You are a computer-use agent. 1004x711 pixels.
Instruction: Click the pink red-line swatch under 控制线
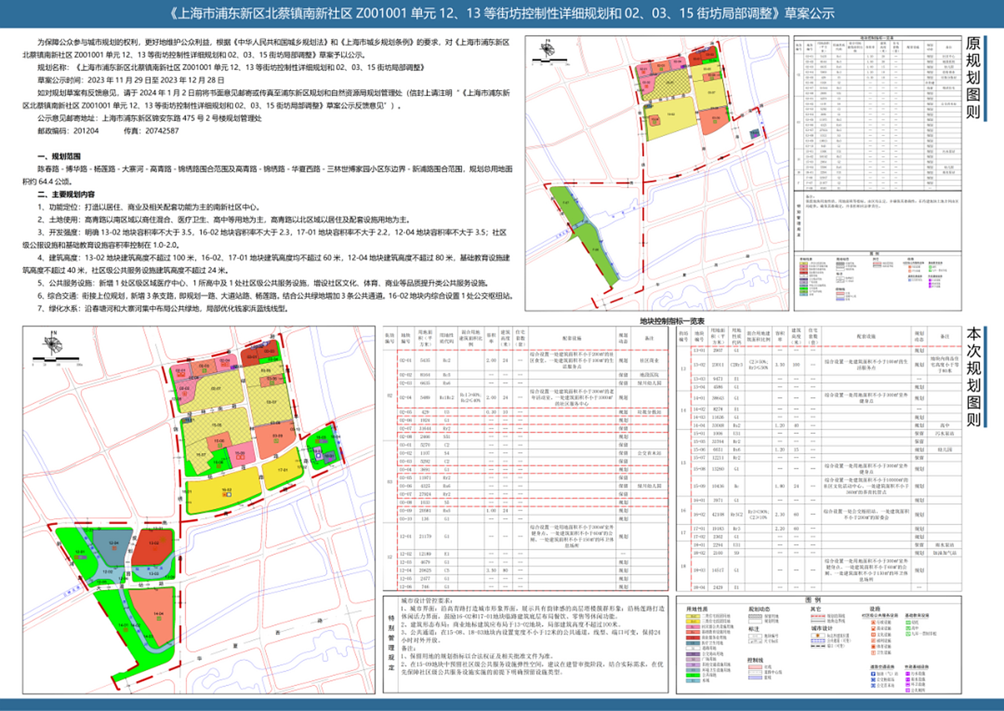pos(755,667)
